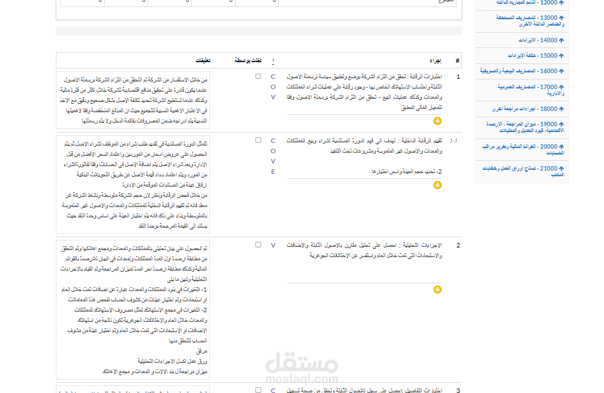Open the 14000 - الايرادات sidebar link

pos(541,40)
